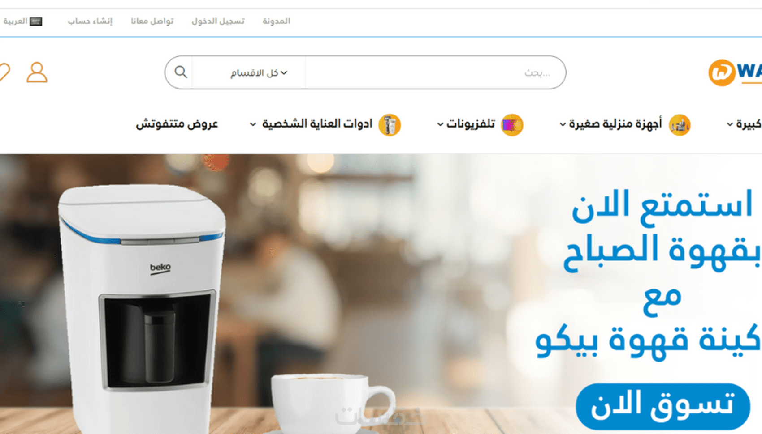The height and width of the screenshot is (434, 762).
Task: Expand the أجهزة منزلية صغيرة menu chevron
Action: 563,124
